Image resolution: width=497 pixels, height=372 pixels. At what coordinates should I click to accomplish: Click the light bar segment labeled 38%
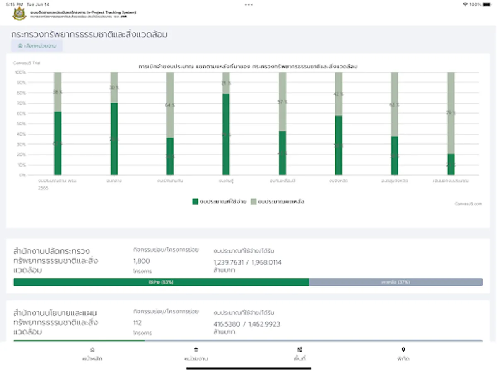[58, 92]
